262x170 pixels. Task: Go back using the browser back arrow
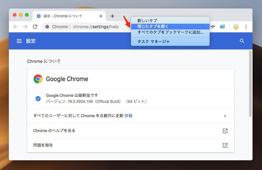[x=16, y=27]
